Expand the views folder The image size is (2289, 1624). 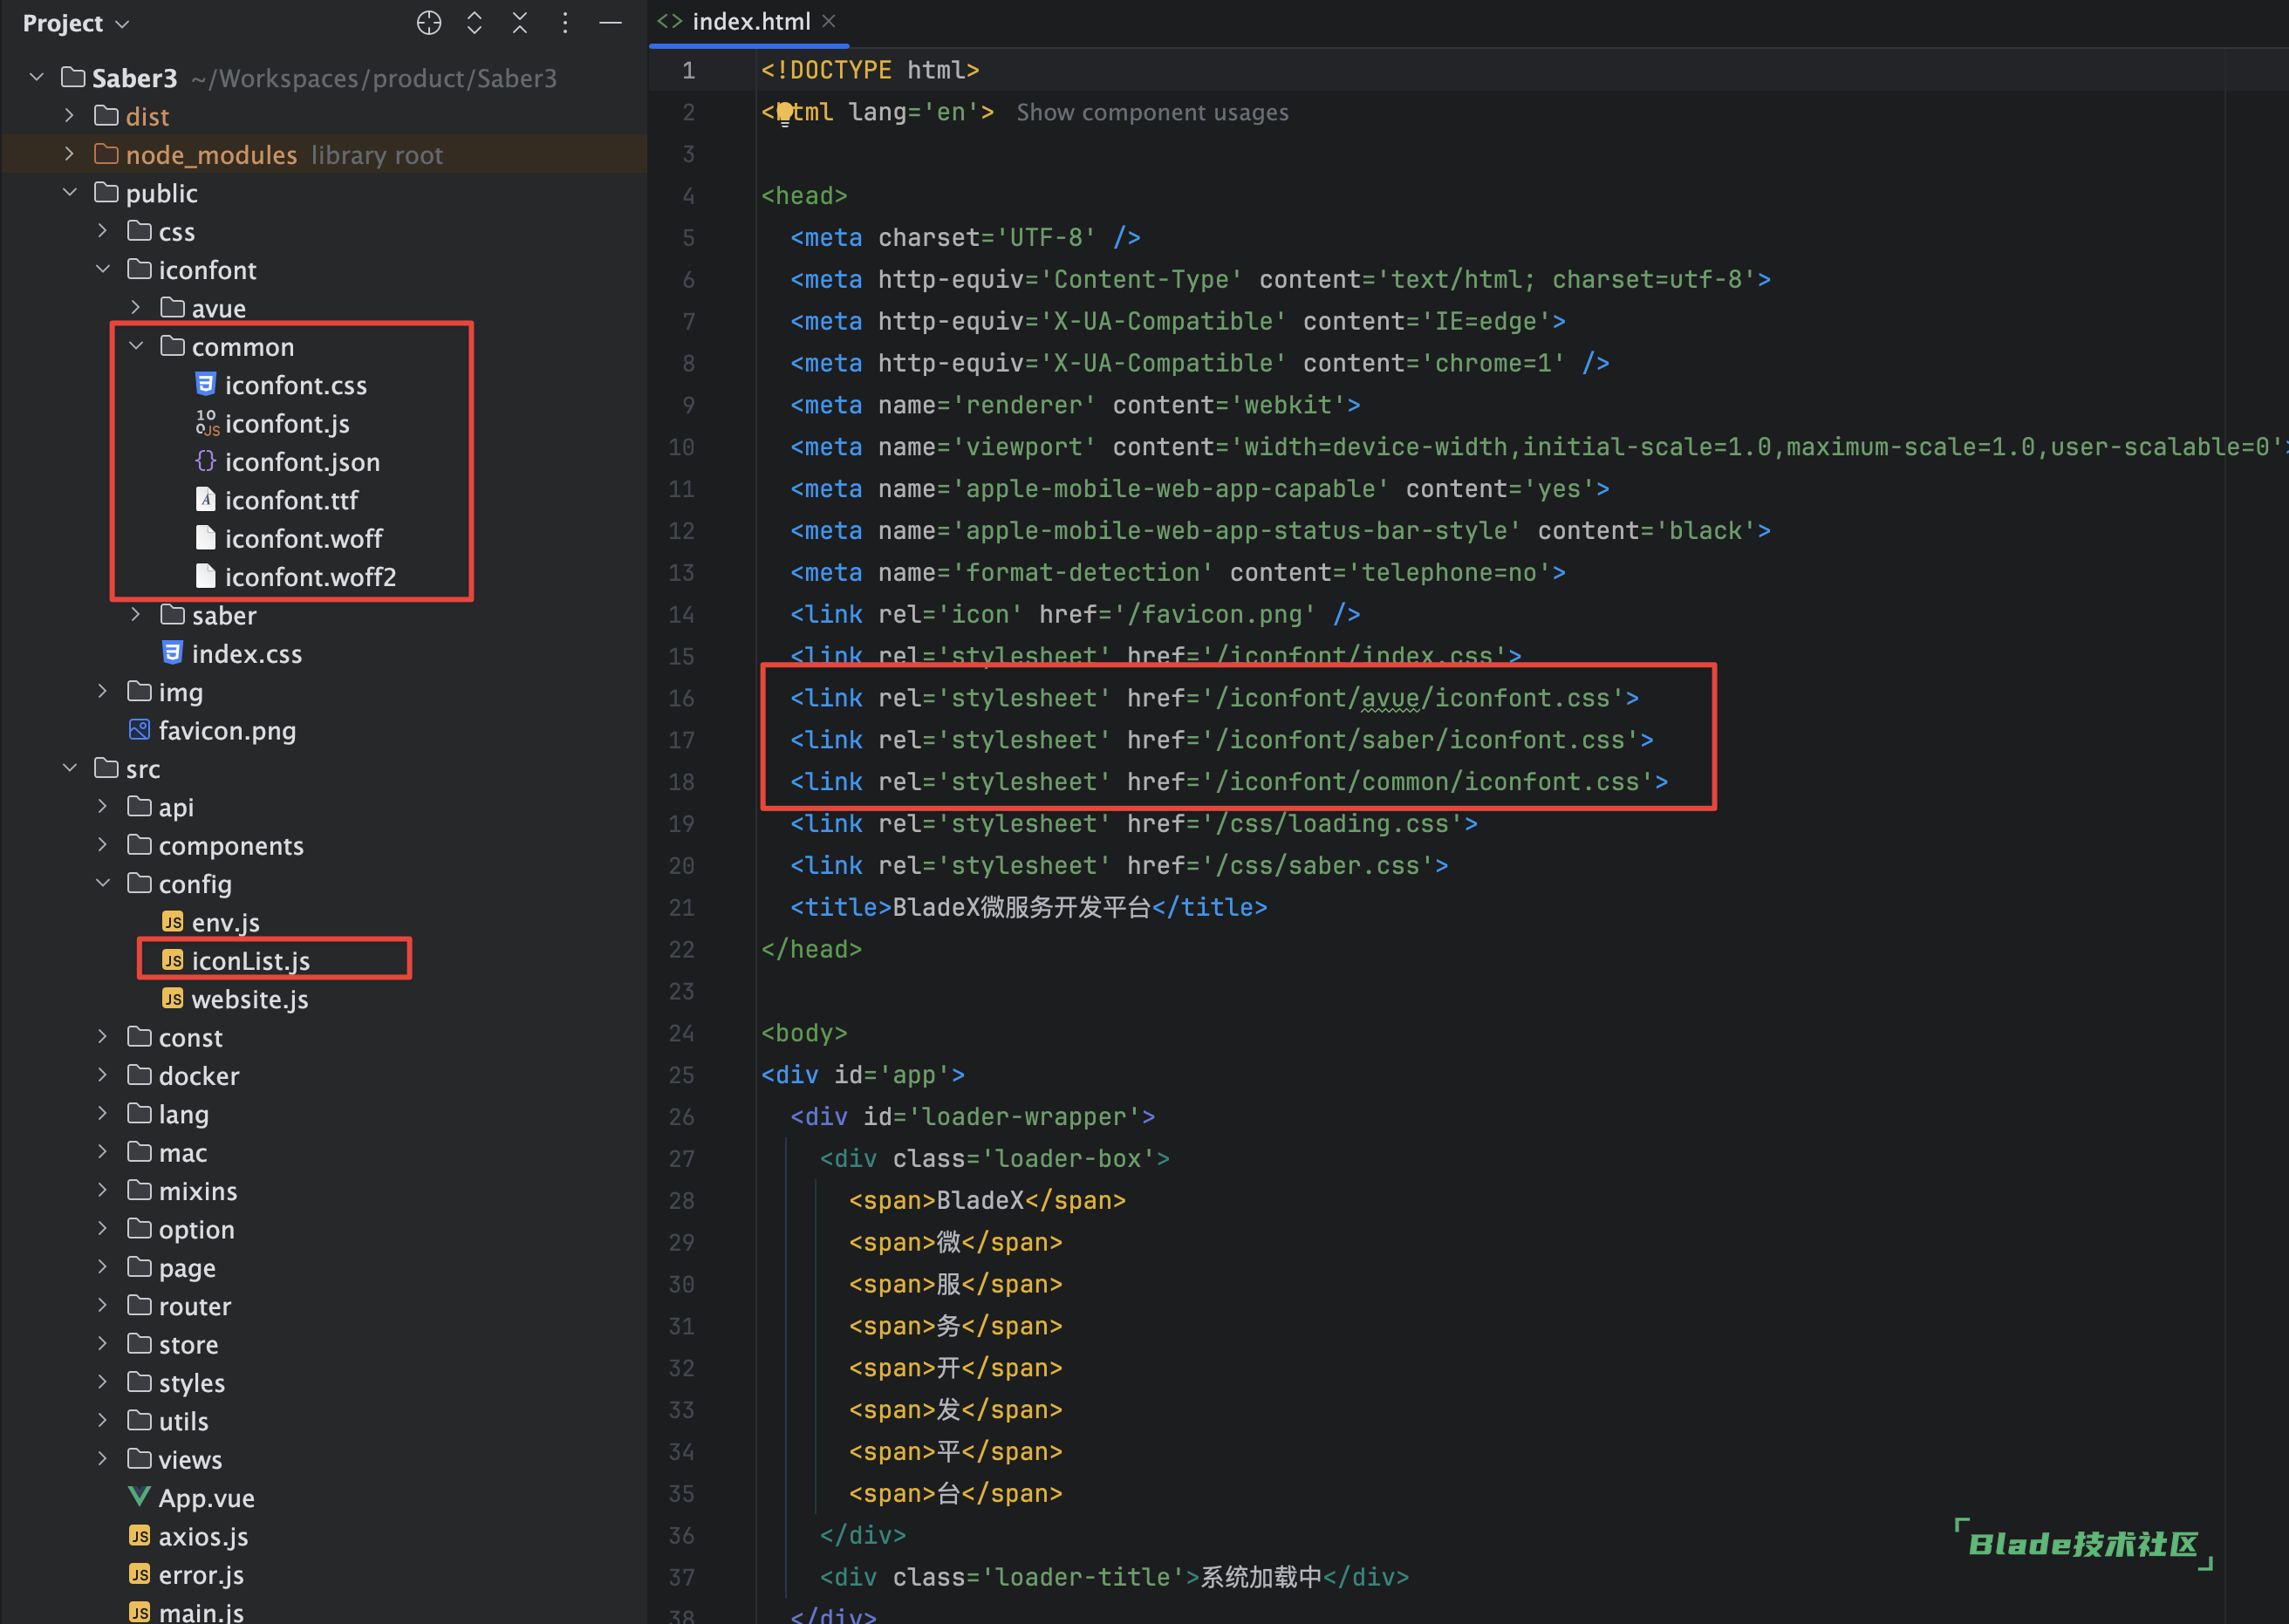pos(103,1459)
